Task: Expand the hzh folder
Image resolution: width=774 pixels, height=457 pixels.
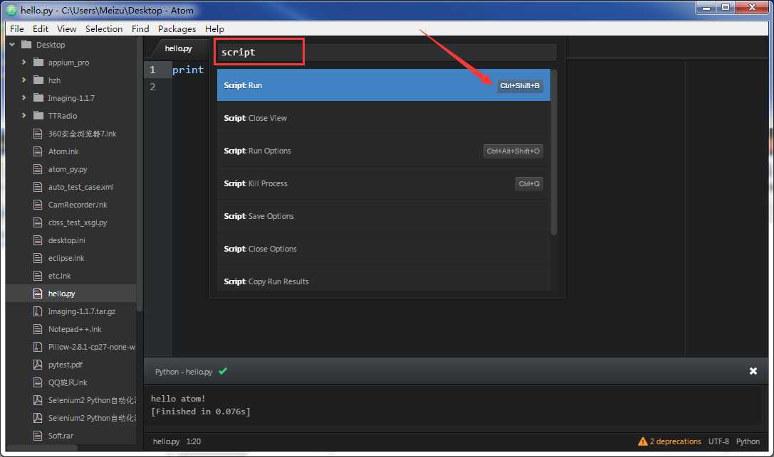Action: 23,80
